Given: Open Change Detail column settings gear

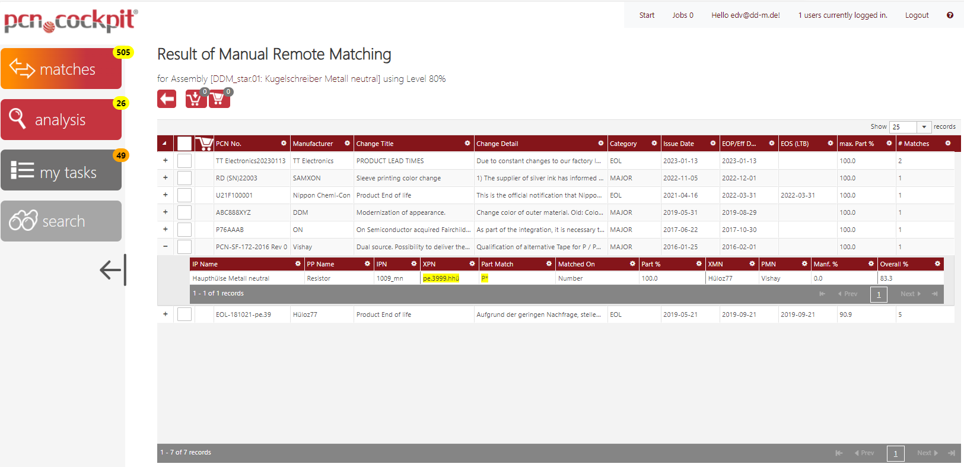Looking at the screenshot, I should (x=601, y=143).
